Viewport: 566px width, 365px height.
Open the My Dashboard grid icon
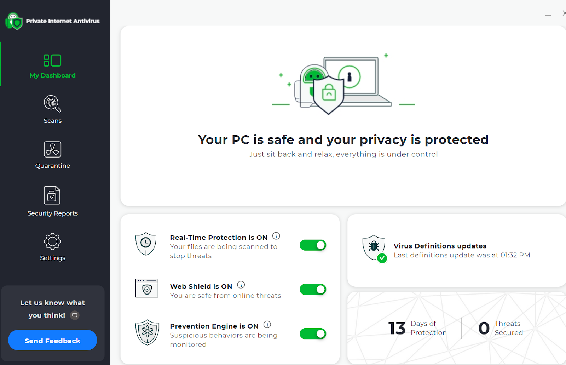click(x=52, y=61)
